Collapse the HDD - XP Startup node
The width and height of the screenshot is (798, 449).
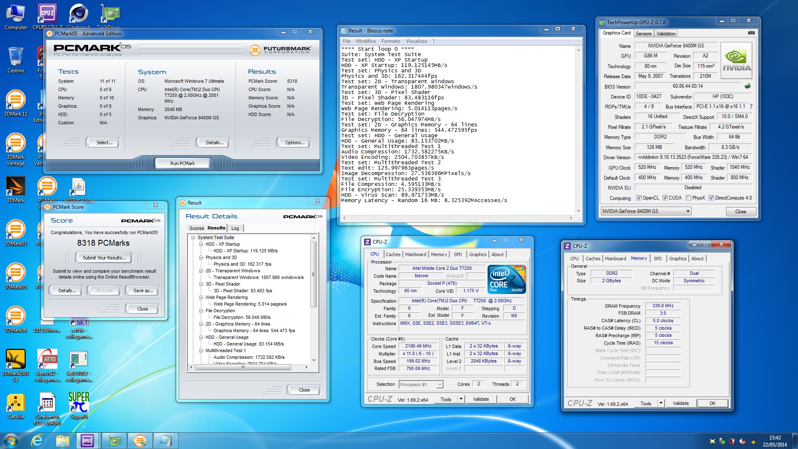tap(201, 244)
